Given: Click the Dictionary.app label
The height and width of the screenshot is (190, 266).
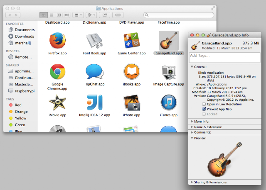Looking at the screenshot, I should (x=94, y=22).
